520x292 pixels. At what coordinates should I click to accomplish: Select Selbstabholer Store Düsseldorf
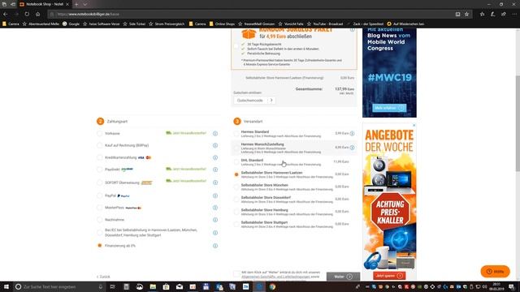point(236,200)
